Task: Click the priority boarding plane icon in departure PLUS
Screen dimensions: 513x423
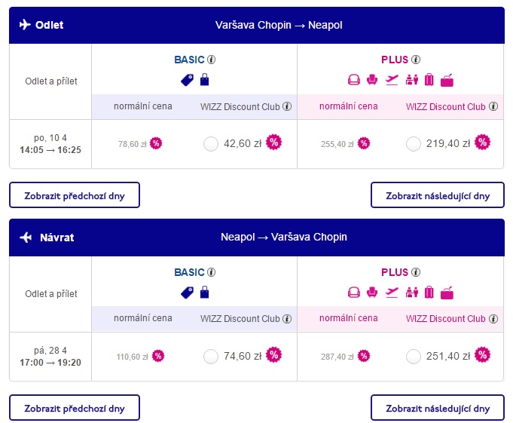Action: click(392, 80)
